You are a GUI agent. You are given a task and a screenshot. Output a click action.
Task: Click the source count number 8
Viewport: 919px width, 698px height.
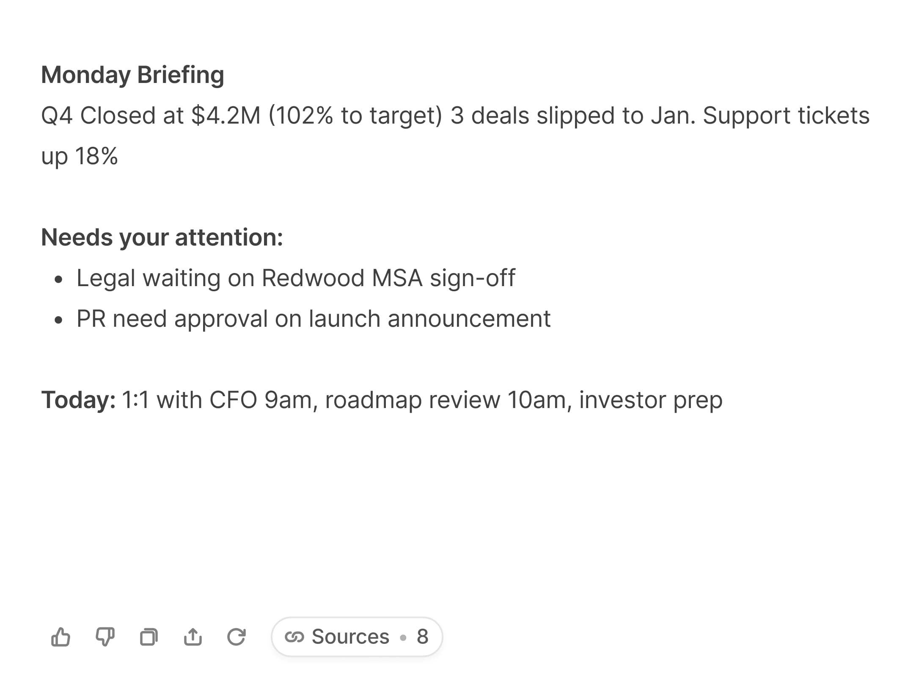(x=422, y=637)
